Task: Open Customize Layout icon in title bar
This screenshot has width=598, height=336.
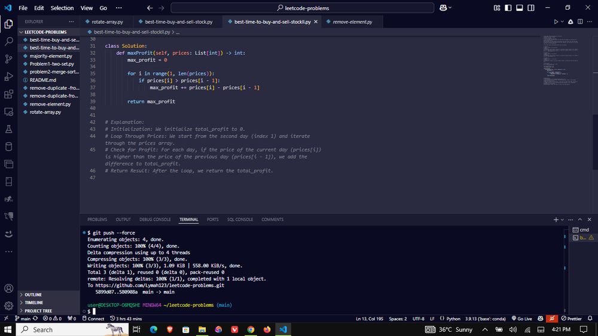Action: pos(496,8)
